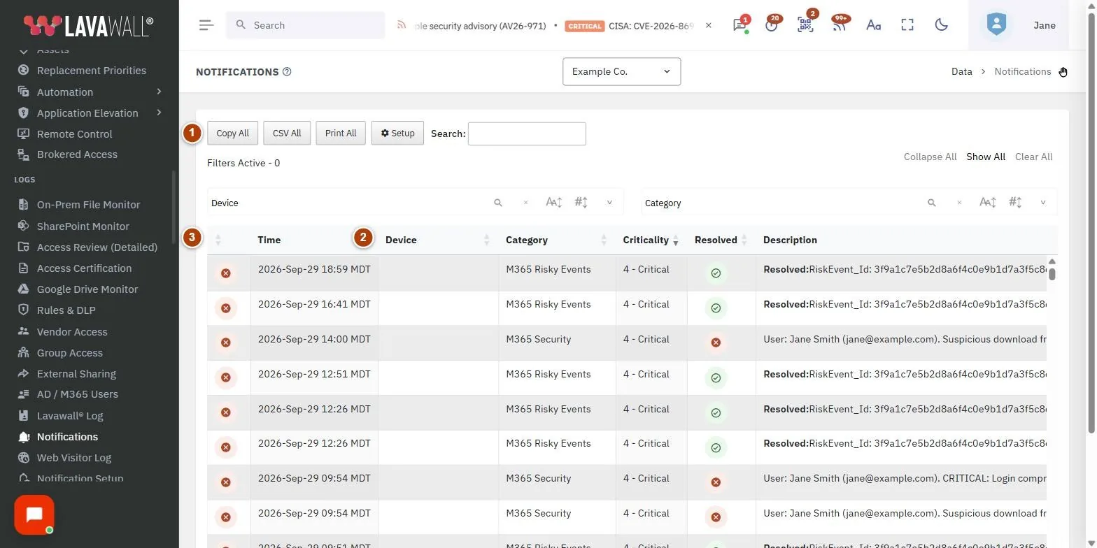Click search magnifier in Device filter

click(x=498, y=203)
